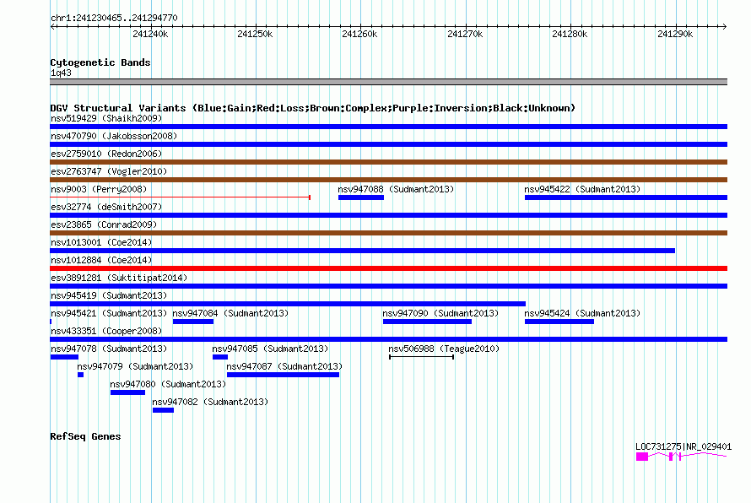Click the 241250k ruler position
The width and height of the screenshot is (751, 503).
pos(255,34)
